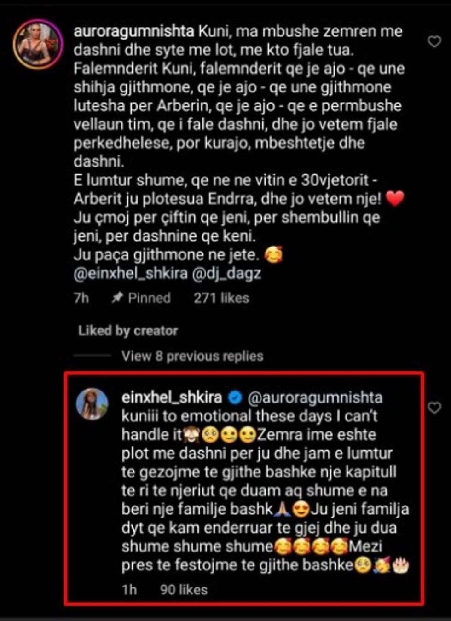Click the 7h timestamp
Screen dimensions: 451x621
pyautogui.click(x=81, y=298)
